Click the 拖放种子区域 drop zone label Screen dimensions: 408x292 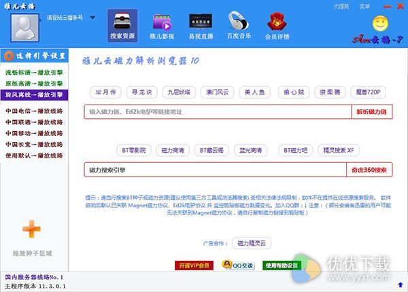tap(33, 253)
